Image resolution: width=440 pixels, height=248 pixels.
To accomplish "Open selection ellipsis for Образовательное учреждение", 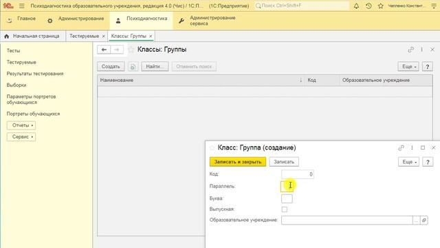I will [416, 220].
